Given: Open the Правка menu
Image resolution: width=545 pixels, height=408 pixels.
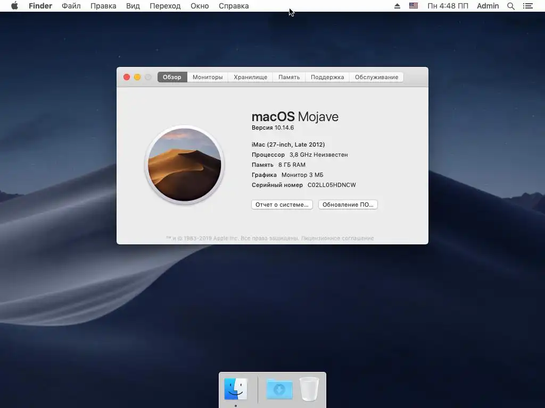Looking at the screenshot, I should pyautogui.click(x=103, y=6).
